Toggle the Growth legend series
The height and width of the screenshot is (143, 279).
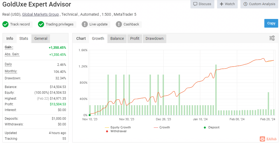point(162,127)
